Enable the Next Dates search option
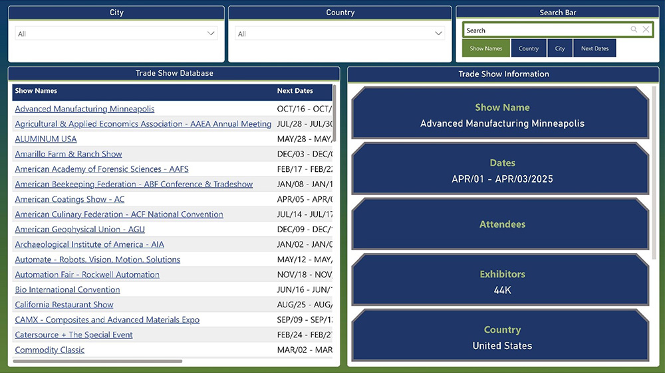The width and height of the screenshot is (665, 373). tap(595, 48)
